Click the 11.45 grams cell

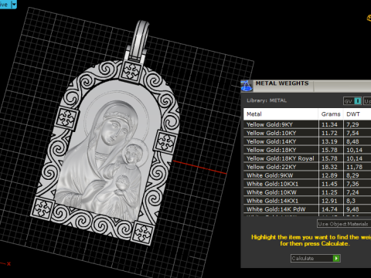[x=331, y=184]
